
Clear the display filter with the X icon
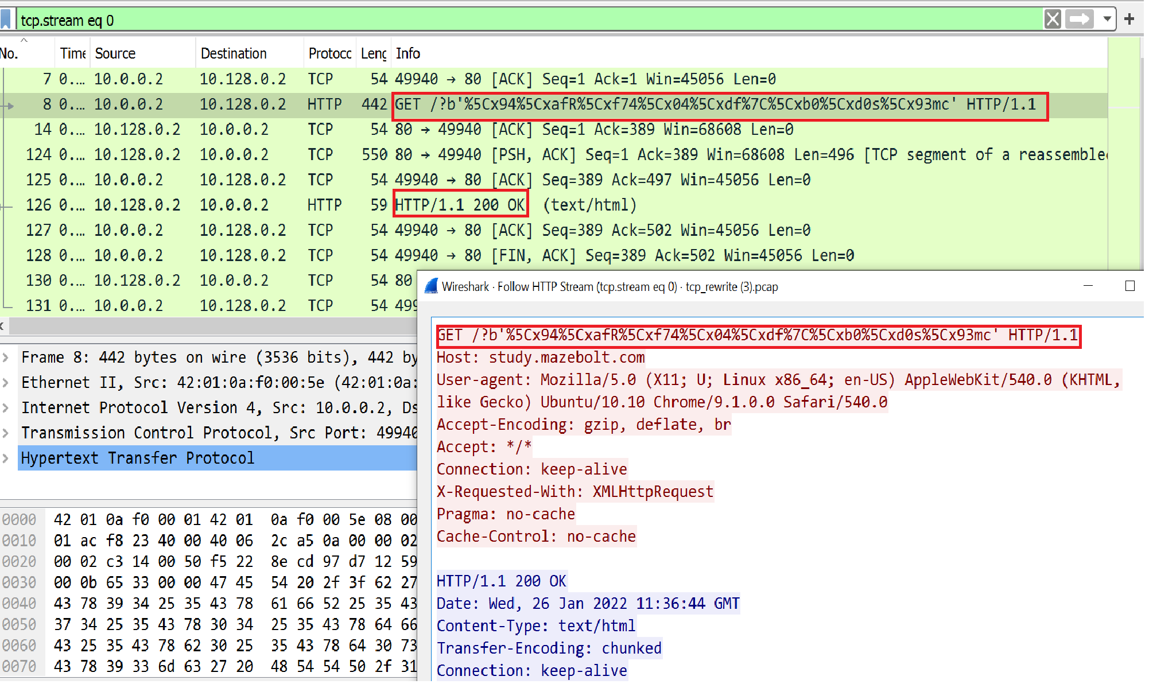point(1053,20)
